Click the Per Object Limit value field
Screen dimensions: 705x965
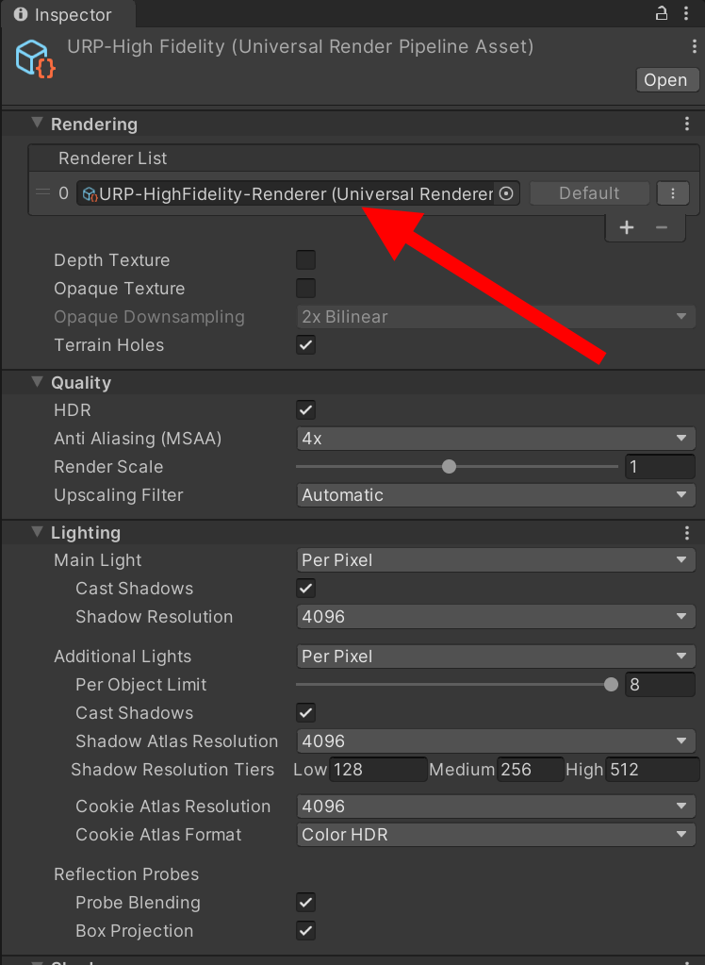point(660,684)
